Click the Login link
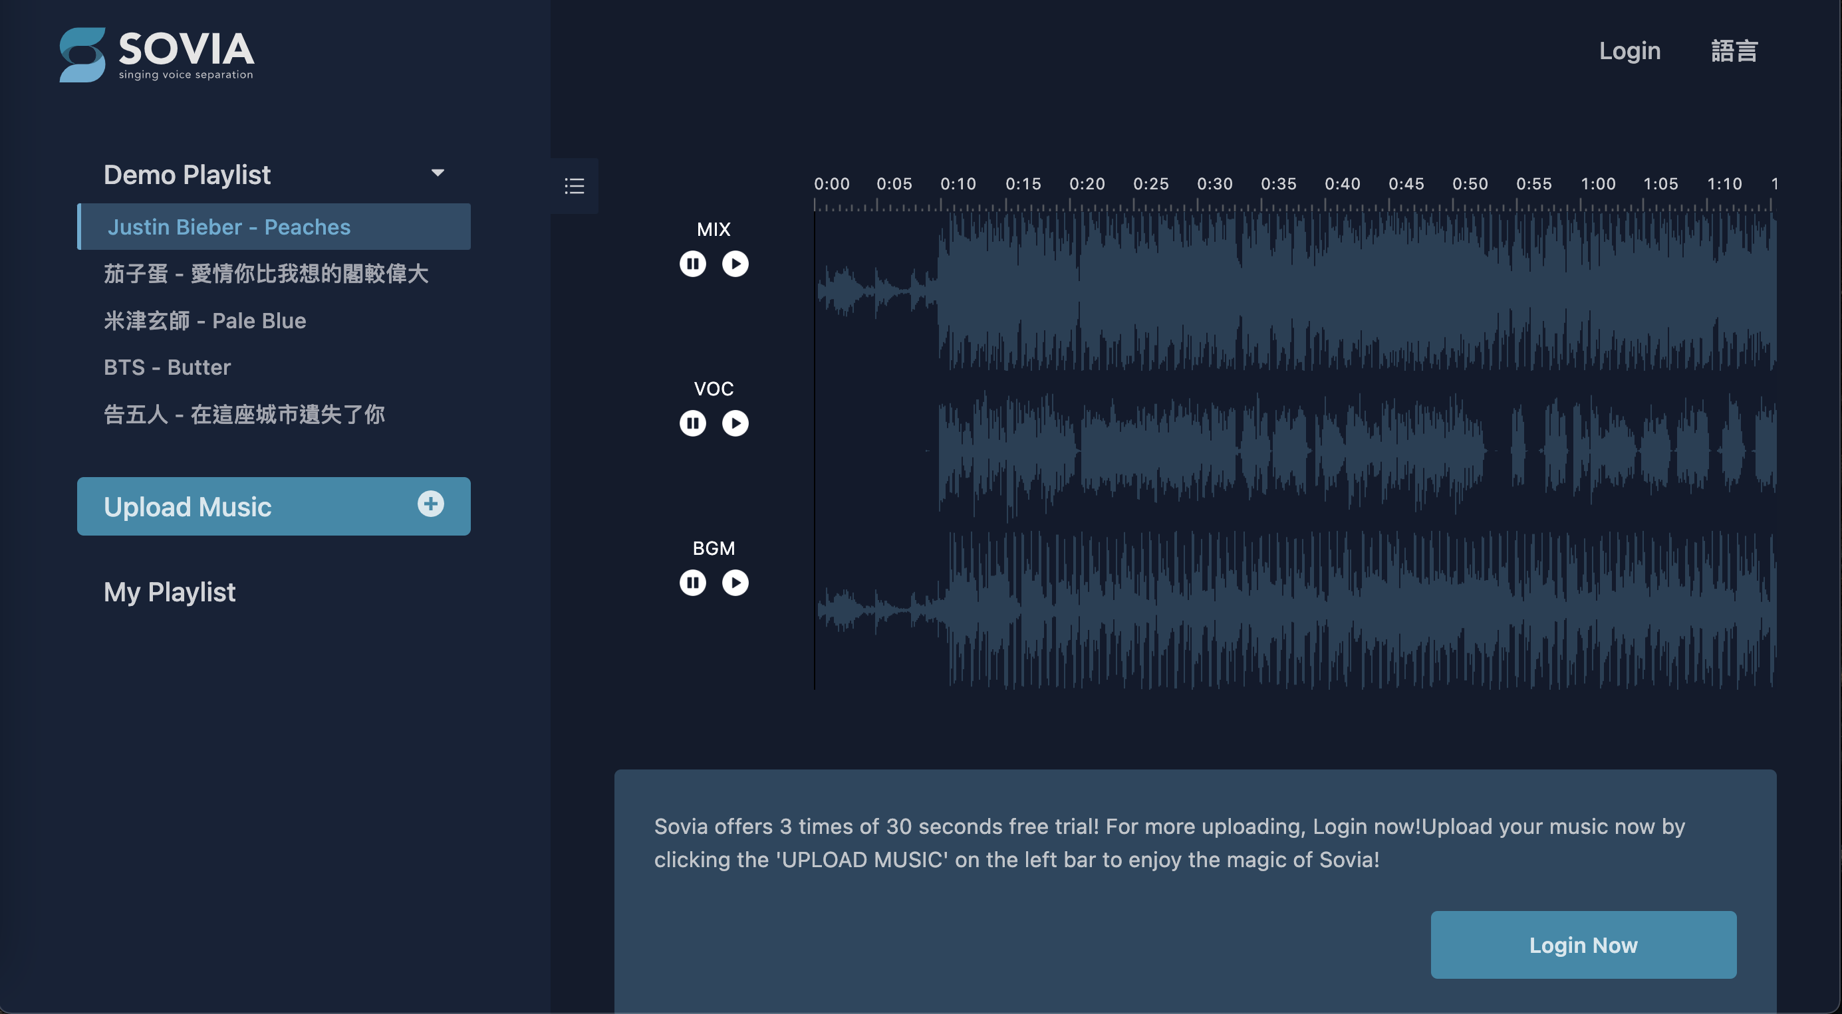The image size is (1842, 1014). click(1629, 51)
